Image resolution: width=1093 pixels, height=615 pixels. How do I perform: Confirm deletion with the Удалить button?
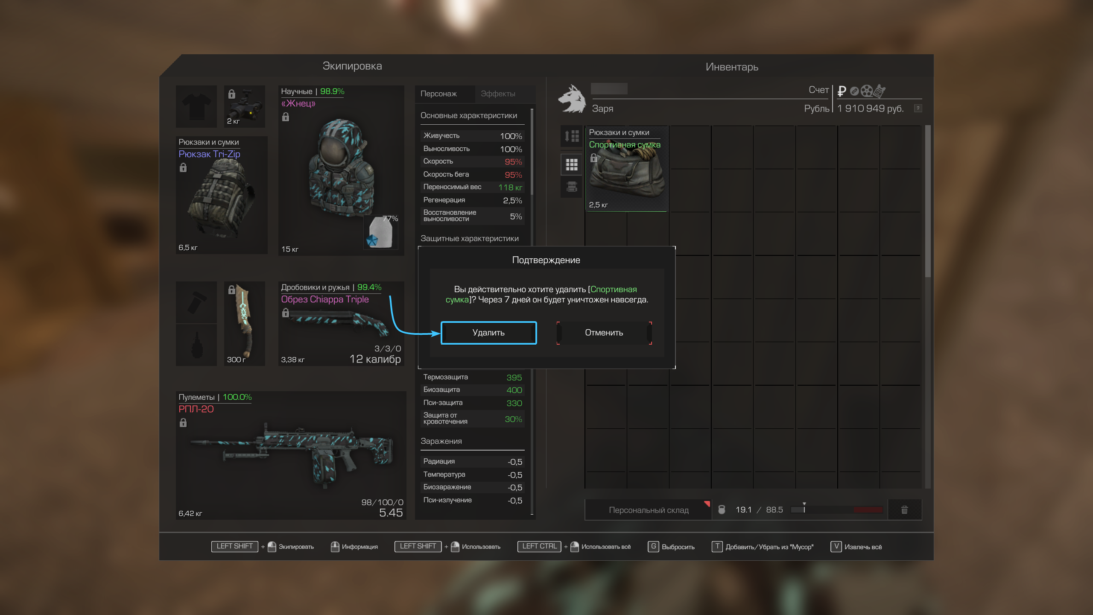click(488, 333)
